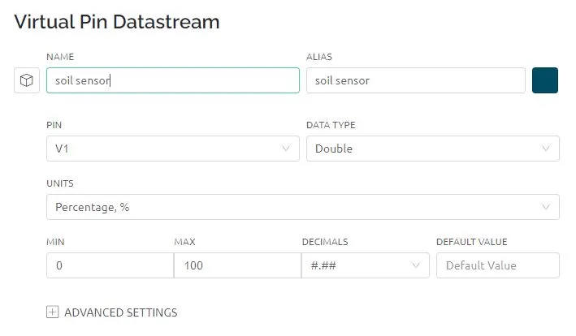Open the Units dropdown showing Percentage, %

tap(303, 207)
